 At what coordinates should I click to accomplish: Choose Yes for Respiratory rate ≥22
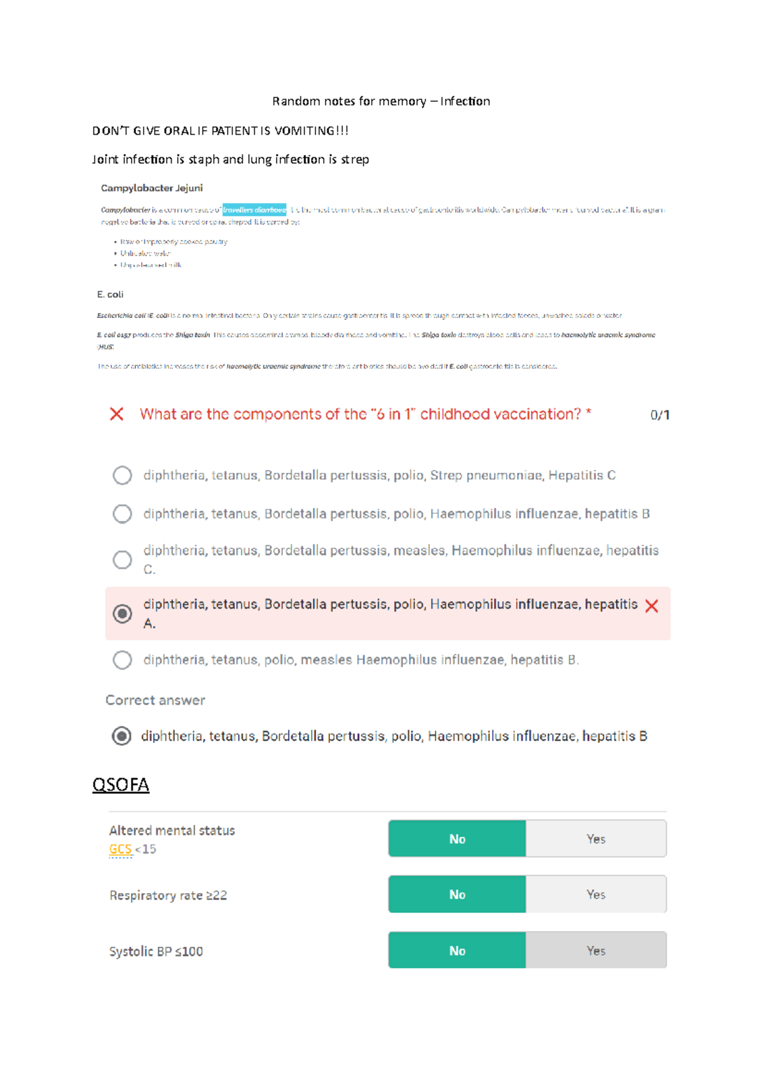click(x=596, y=895)
